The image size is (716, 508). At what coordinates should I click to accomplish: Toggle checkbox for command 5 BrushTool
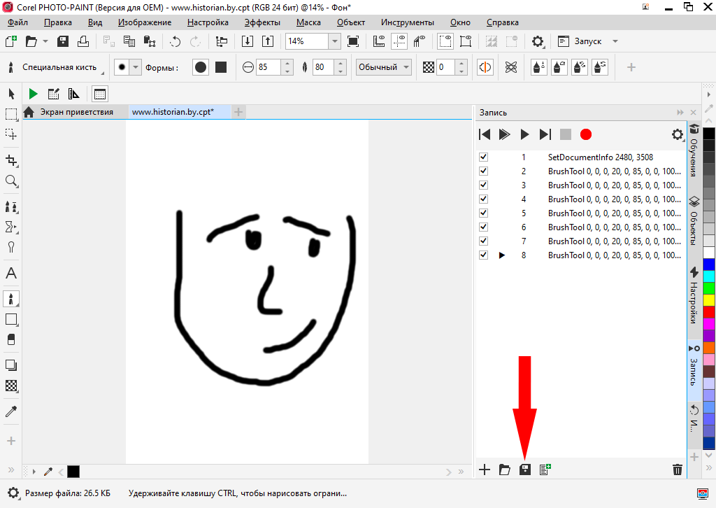point(483,213)
